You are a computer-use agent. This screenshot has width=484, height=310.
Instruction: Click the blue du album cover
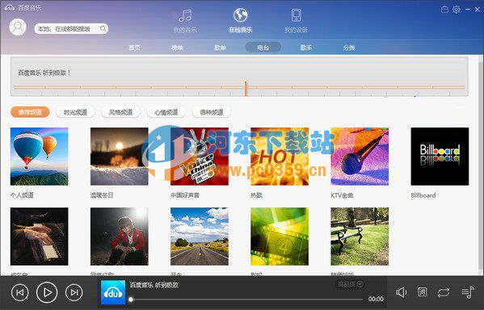(x=113, y=292)
